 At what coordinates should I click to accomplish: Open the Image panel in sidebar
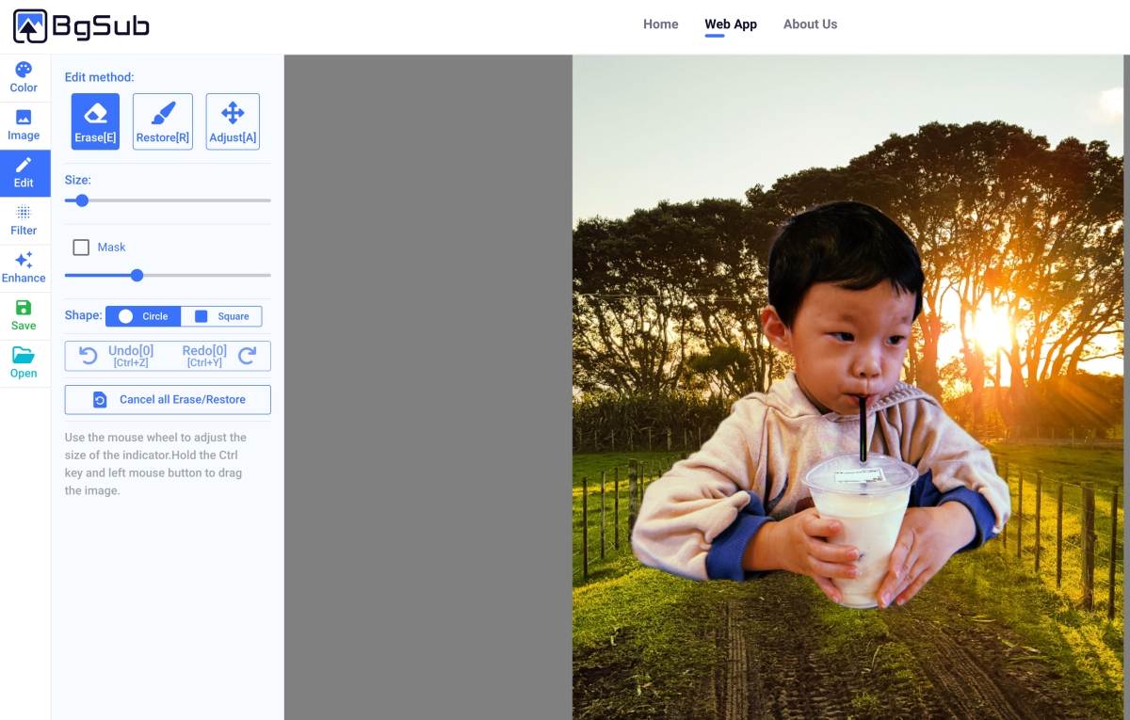[x=24, y=125]
